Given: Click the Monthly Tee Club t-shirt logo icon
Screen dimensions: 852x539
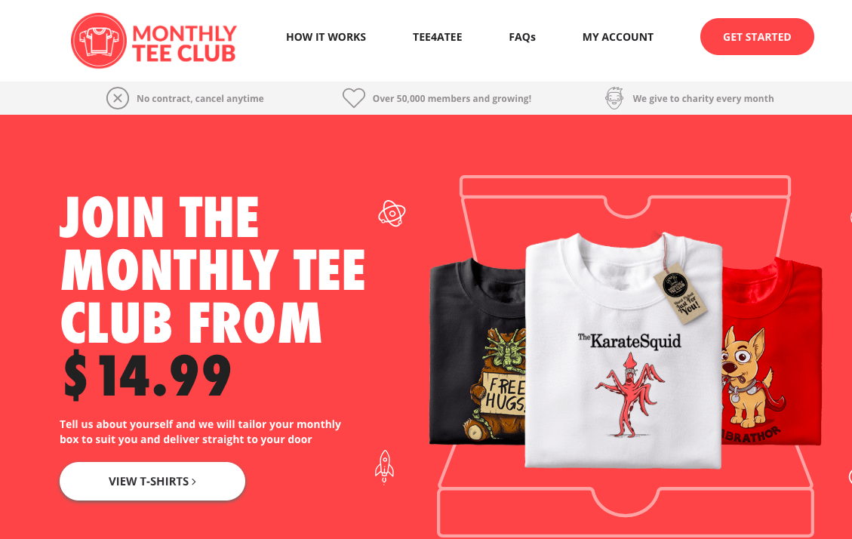Looking at the screenshot, I should (x=98, y=41).
